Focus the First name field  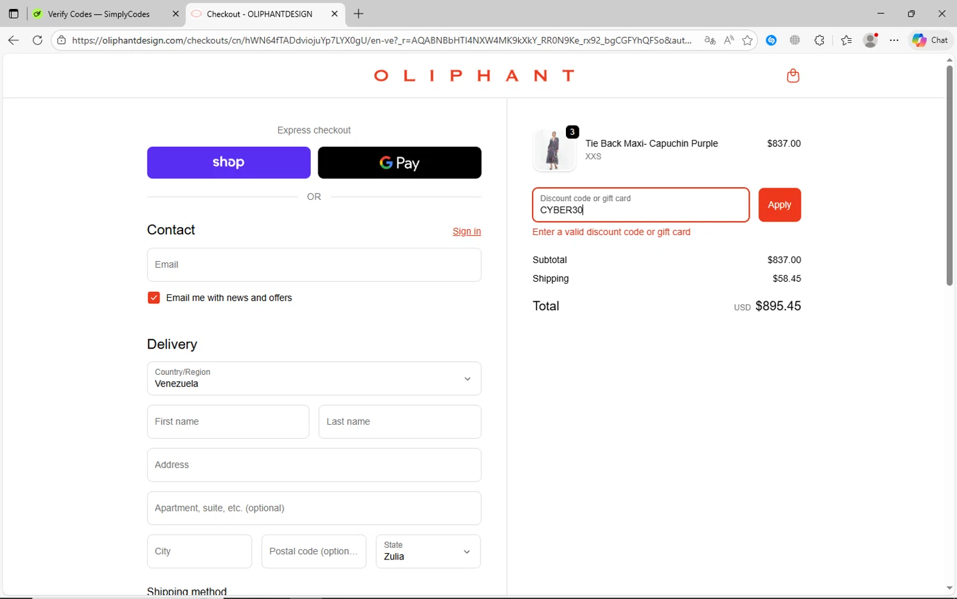(228, 421)
